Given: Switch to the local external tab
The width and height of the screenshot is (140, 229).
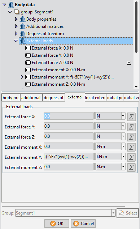Looking at the screenshot, I should click(95, 98).
